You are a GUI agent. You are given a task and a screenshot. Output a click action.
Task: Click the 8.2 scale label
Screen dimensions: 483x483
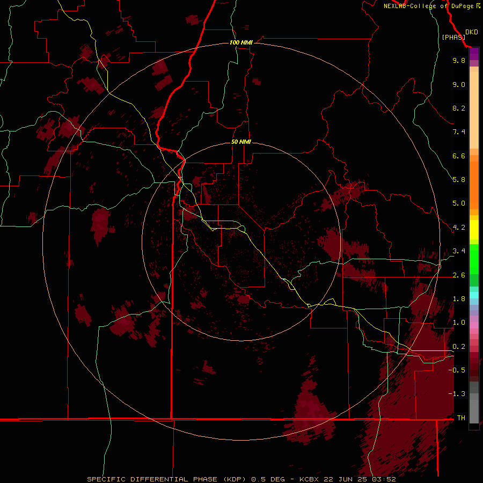click(x=459, y=108)
